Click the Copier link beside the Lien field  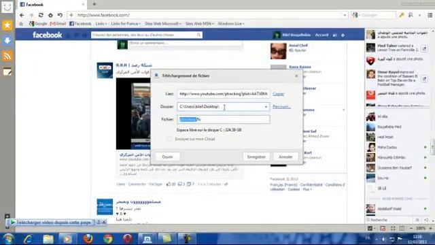coord(278,94)
